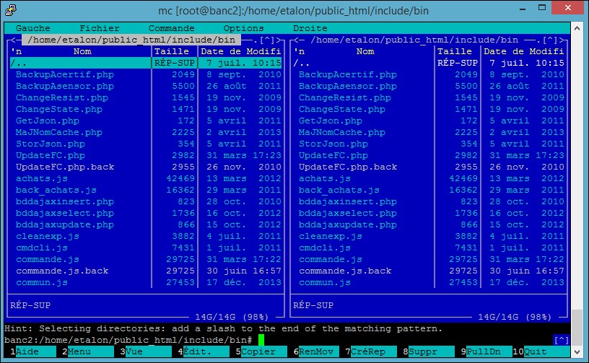The width and height of the screenshot is (589, 363).
Task: Select UpdateFC.php.back in the right panel
Action: click(x=348, y=167)
